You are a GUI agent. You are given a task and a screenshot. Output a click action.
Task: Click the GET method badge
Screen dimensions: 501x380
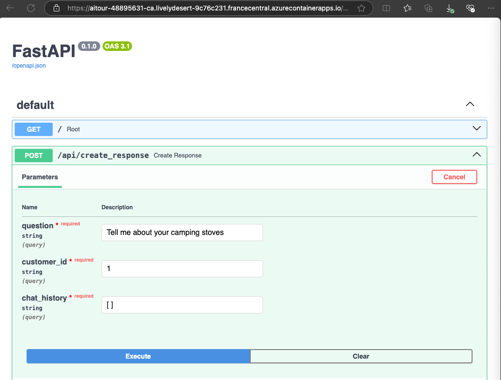pyautogui.click(x=34, y=129)
